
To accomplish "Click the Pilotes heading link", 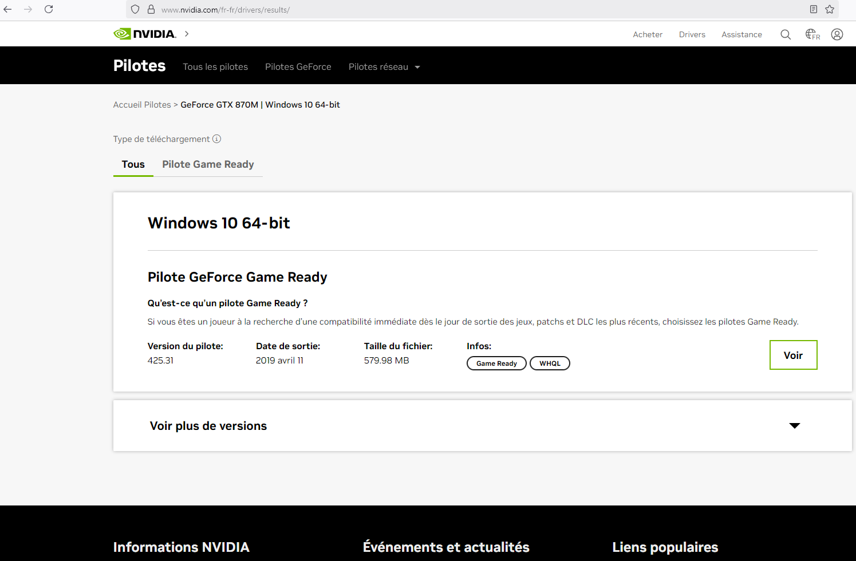I will click(x=139, y=66).
